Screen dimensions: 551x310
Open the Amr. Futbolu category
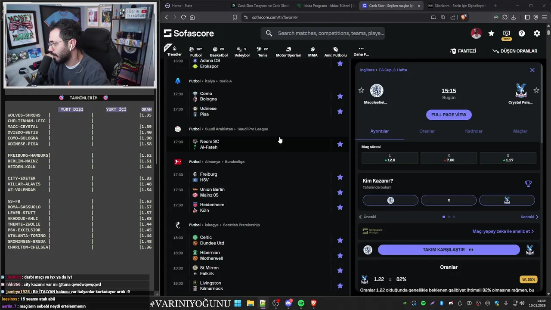point(335,52)
